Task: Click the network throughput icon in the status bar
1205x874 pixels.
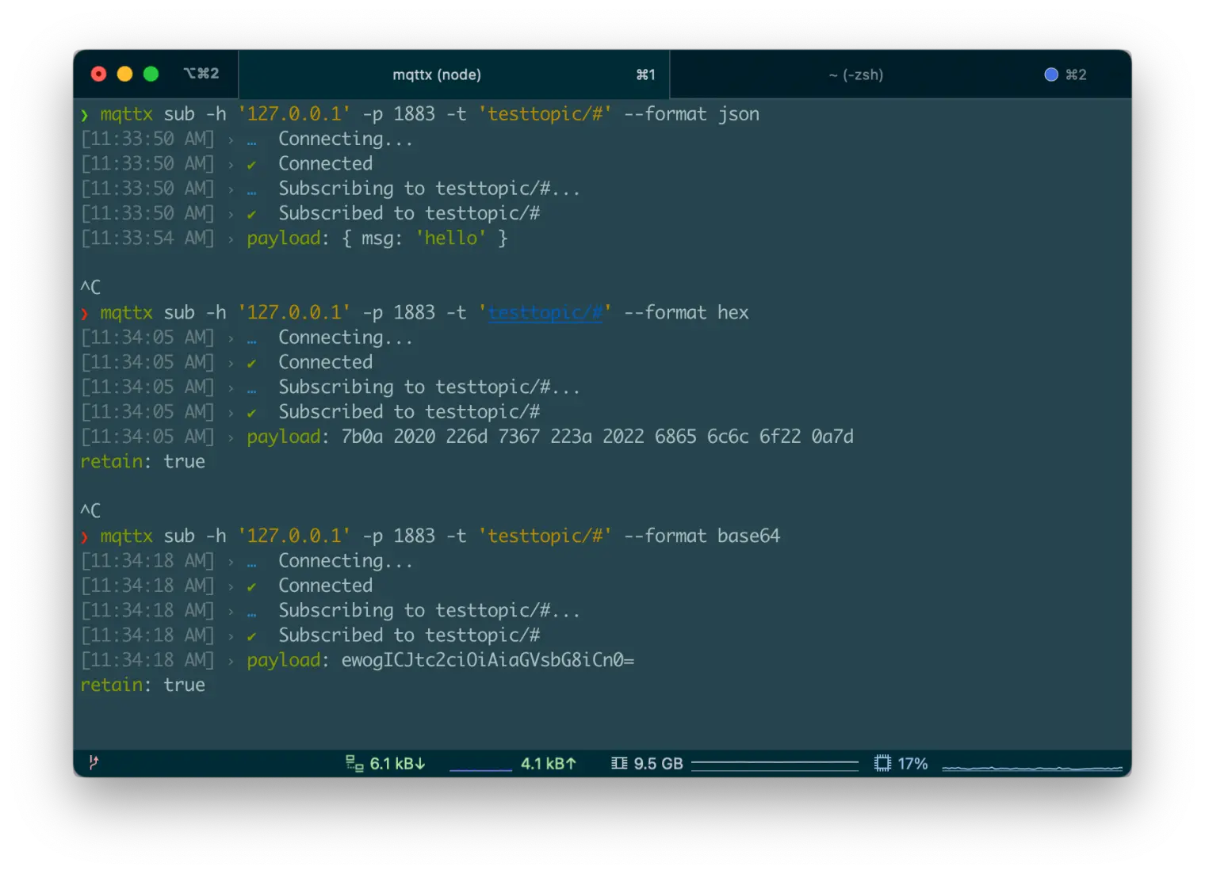Action: tap(353, 763)
